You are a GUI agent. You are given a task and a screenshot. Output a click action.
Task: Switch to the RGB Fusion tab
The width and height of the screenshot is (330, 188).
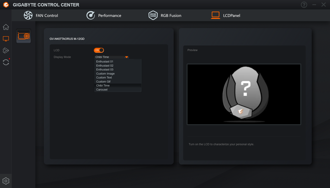165,15
